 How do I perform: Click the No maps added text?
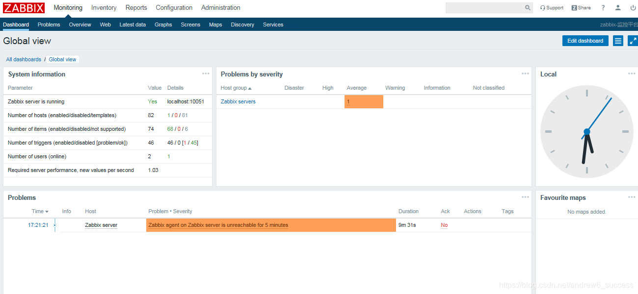(586, 212)
